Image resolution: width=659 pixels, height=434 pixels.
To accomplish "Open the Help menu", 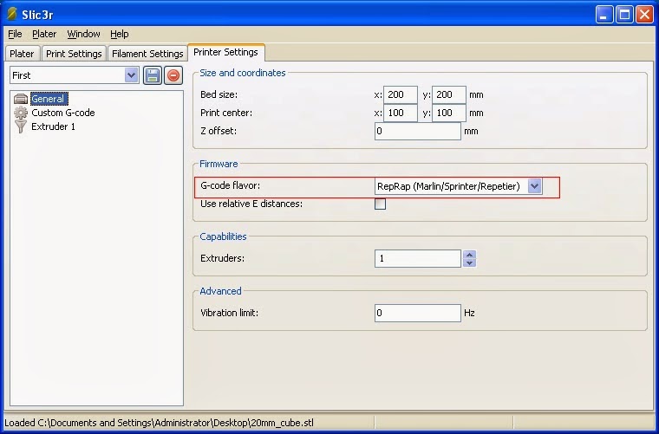I will 120,34.
